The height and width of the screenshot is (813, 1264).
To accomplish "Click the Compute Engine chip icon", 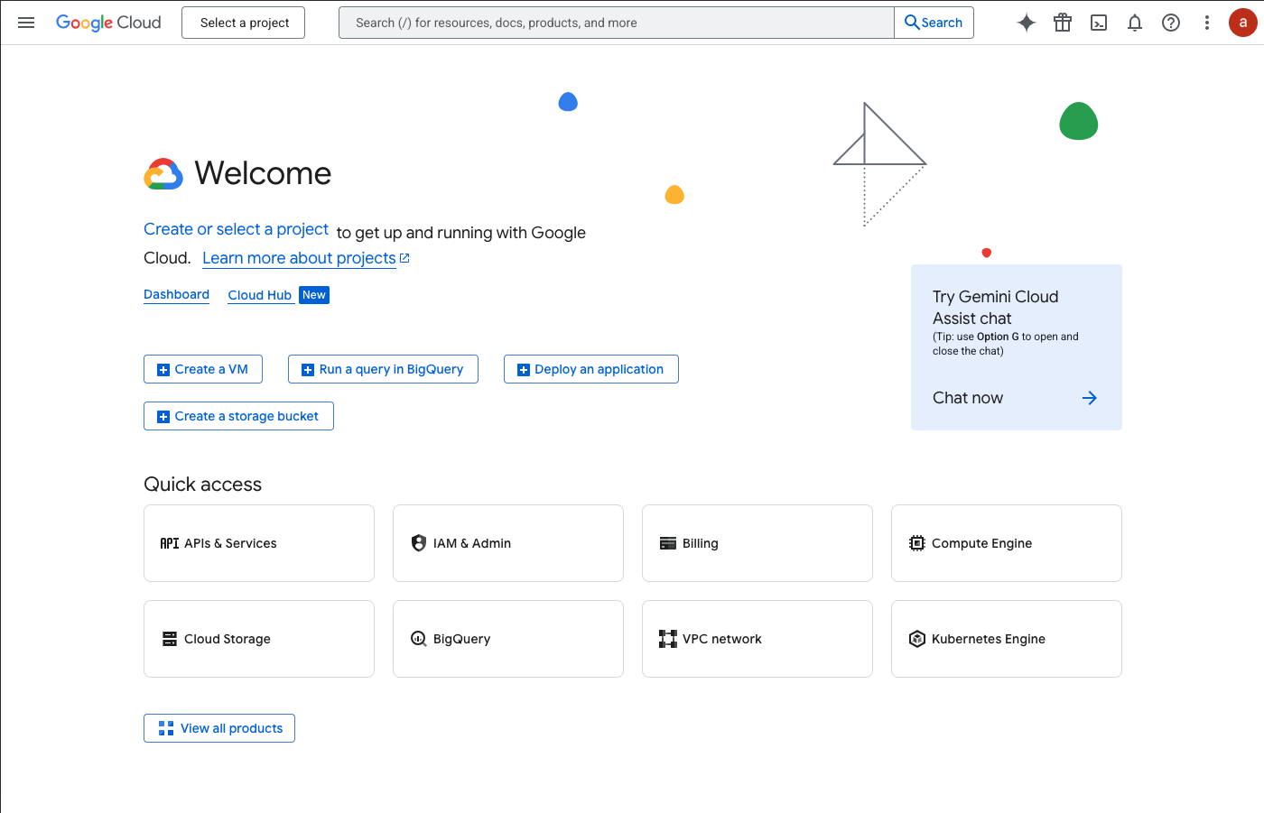I will tap(917, 543).
